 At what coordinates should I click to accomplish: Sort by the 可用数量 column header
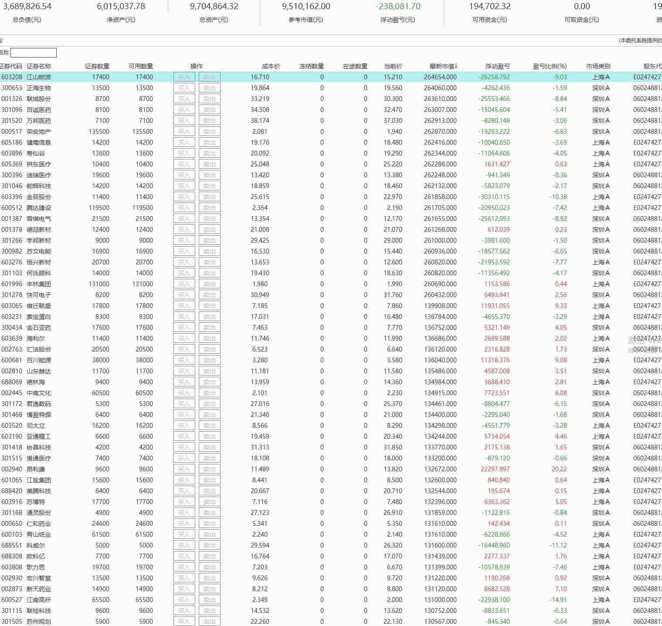point(141,66)
